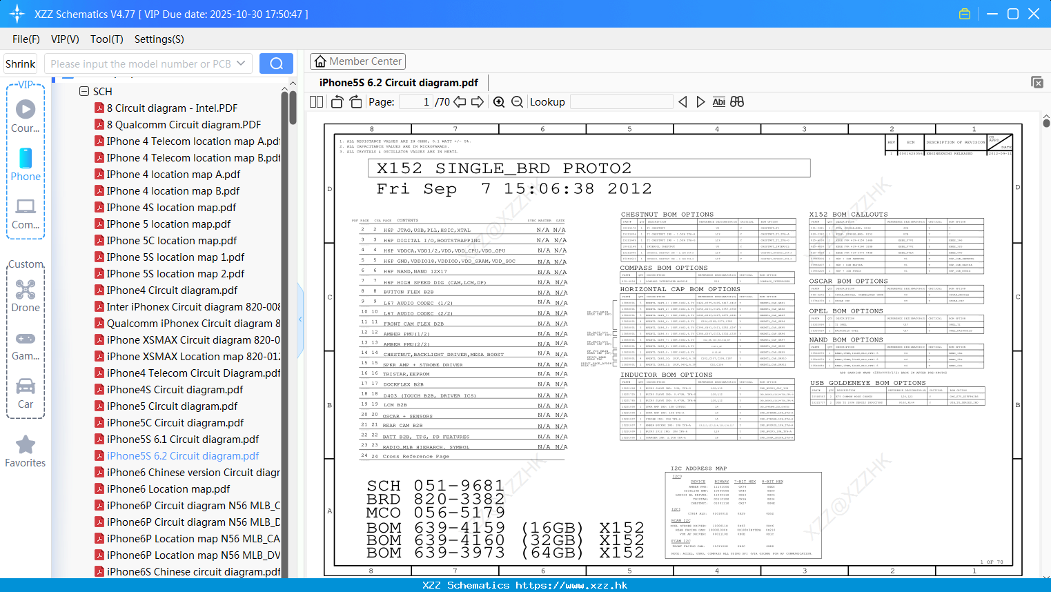Open the VIP(V) menu
Screen dimensions: 1051x592
point(65,39)
